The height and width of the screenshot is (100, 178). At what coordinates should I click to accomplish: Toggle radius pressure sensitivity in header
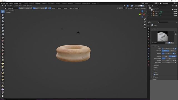click(x=31, y=8)
